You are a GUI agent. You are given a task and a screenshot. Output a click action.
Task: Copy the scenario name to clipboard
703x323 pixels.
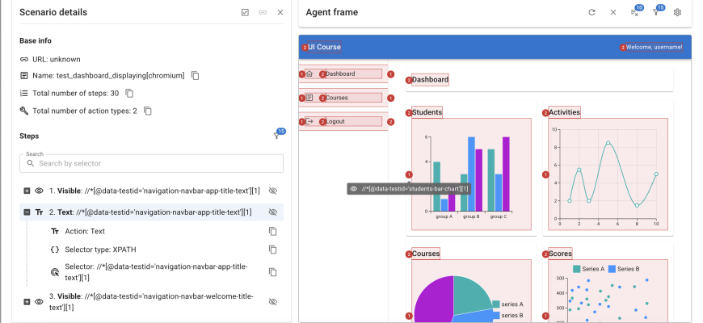(x=196, y=75)
